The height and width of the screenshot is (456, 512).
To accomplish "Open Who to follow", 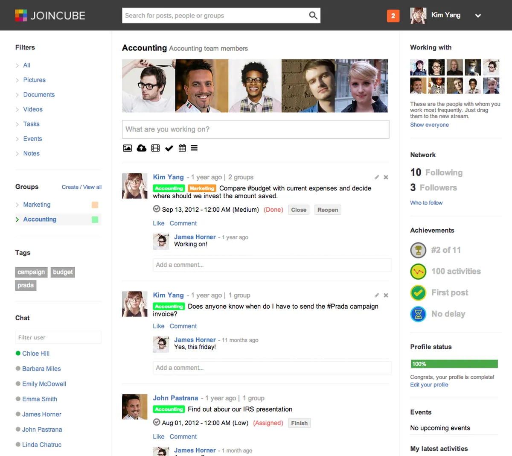I will coord(426,203).
